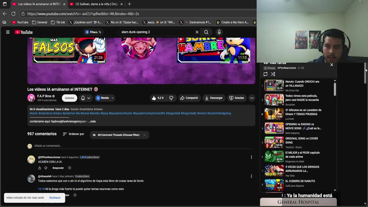Open ORIGINAL SONG vs COVER SONG video

pos(298,142)
